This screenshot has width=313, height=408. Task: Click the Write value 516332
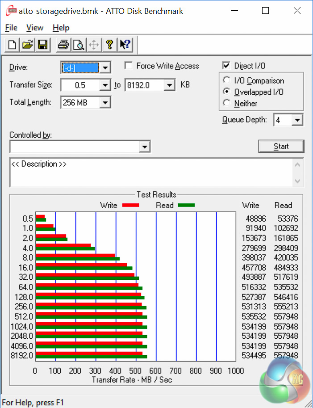click(254, 287)
